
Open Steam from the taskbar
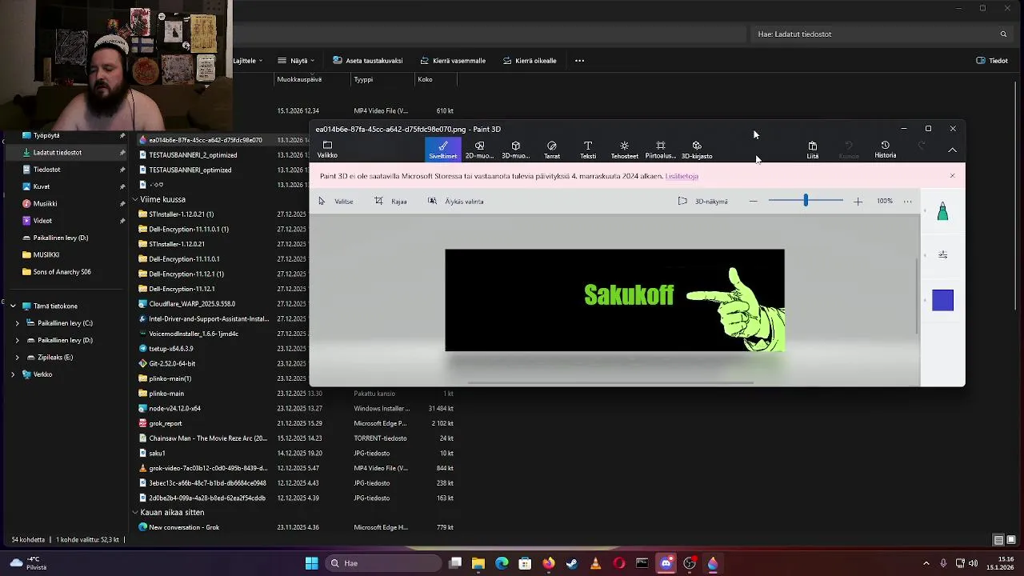tap(572, 563)
